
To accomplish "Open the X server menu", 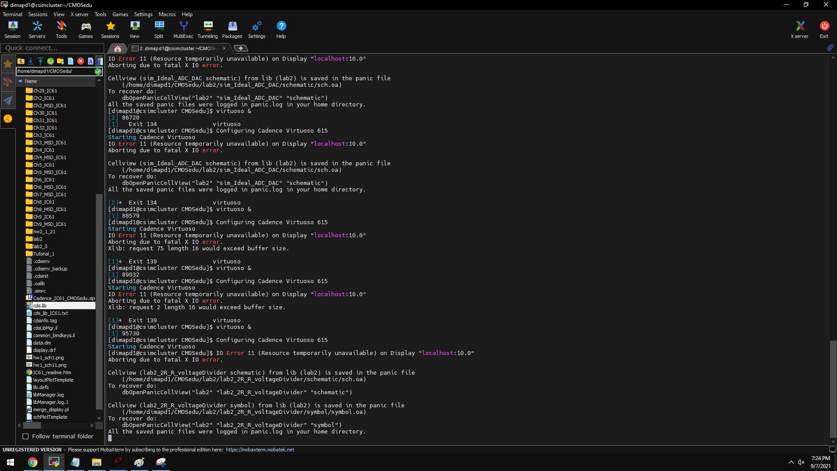I will 79,14.
